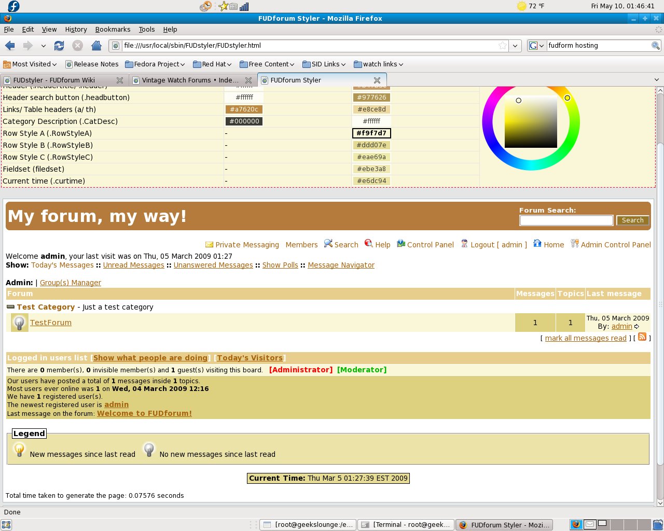Click the Forum Search input field
664x531 pixels.
(566, 220)
